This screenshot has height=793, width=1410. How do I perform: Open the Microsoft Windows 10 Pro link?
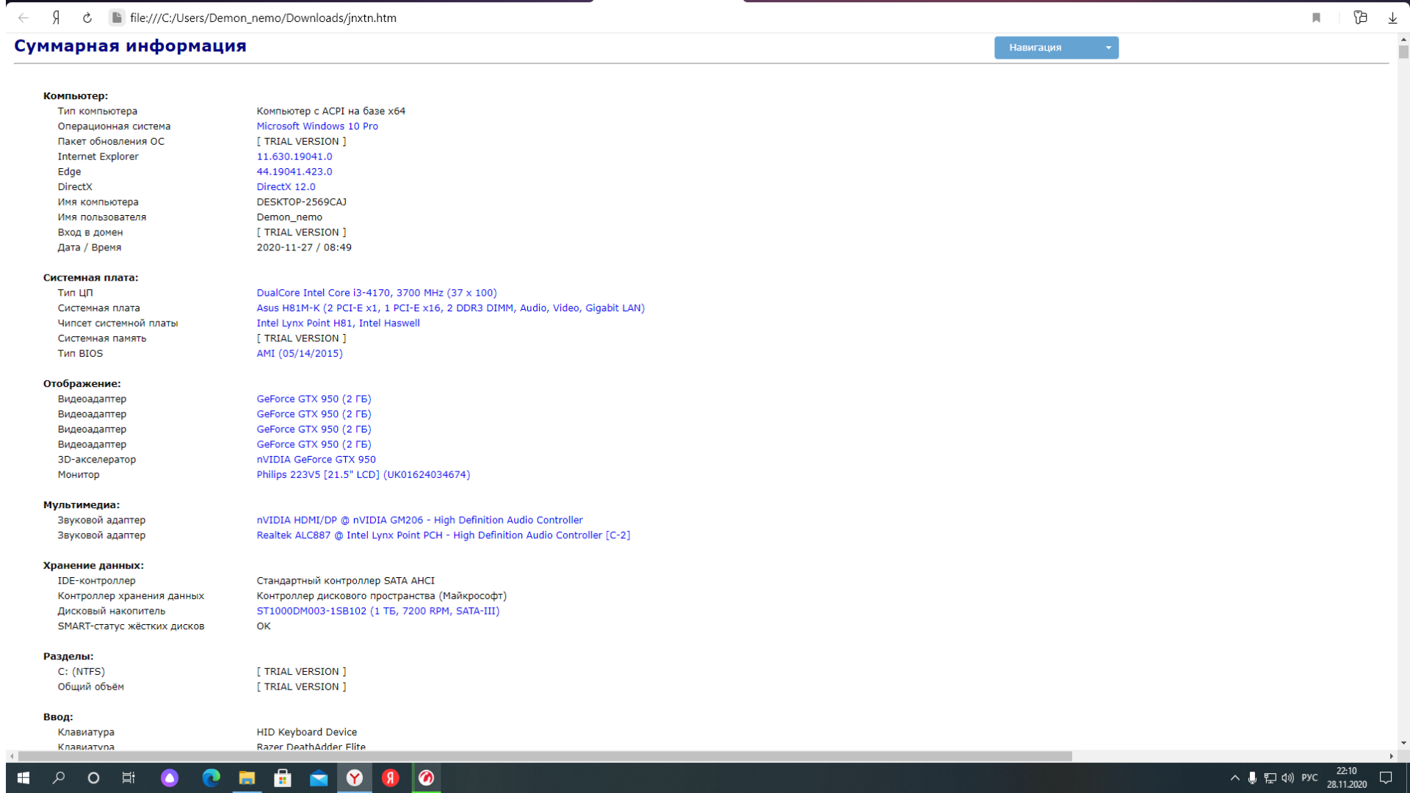click(x=317, y=126)
